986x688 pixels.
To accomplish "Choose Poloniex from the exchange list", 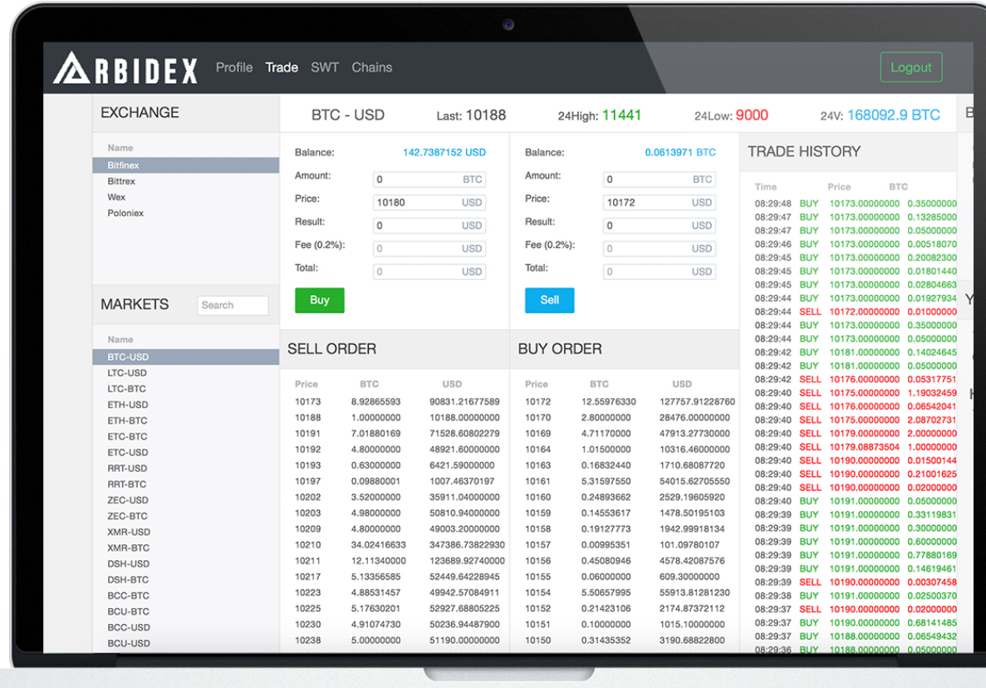I will [x=185, y=214].
